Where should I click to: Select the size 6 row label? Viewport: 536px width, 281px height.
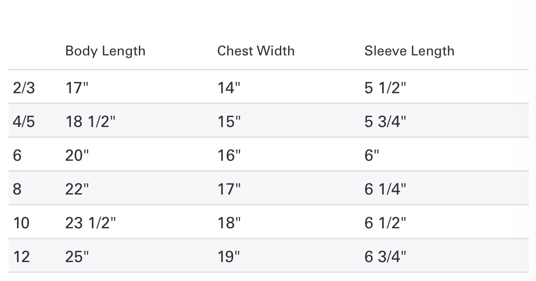coord(17,155)
